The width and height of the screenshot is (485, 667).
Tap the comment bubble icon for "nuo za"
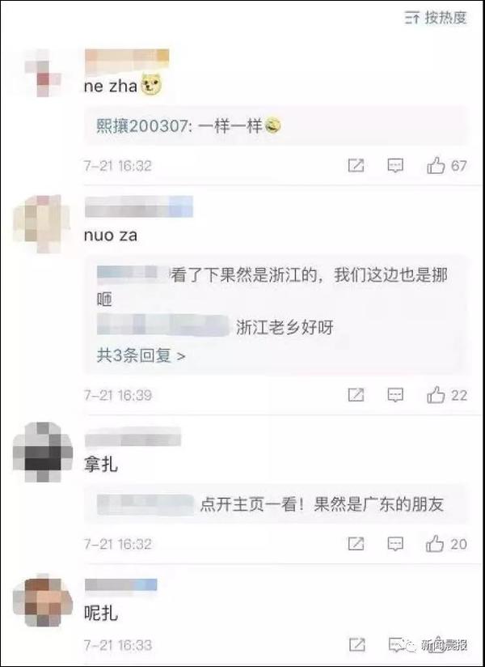coord(395,395)
